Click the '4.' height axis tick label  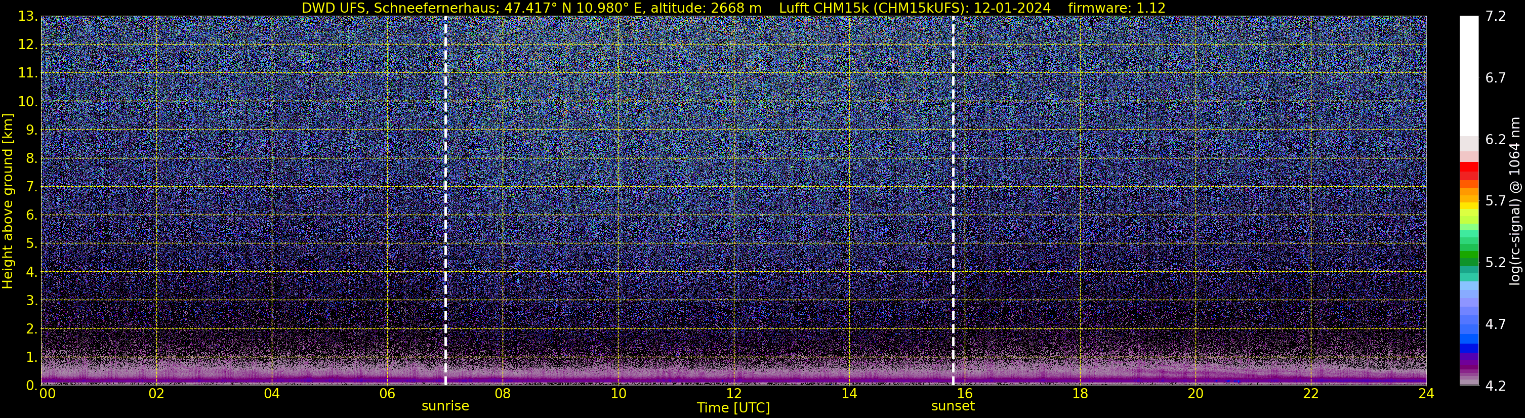pyautogui.click(x=32, y=272)
